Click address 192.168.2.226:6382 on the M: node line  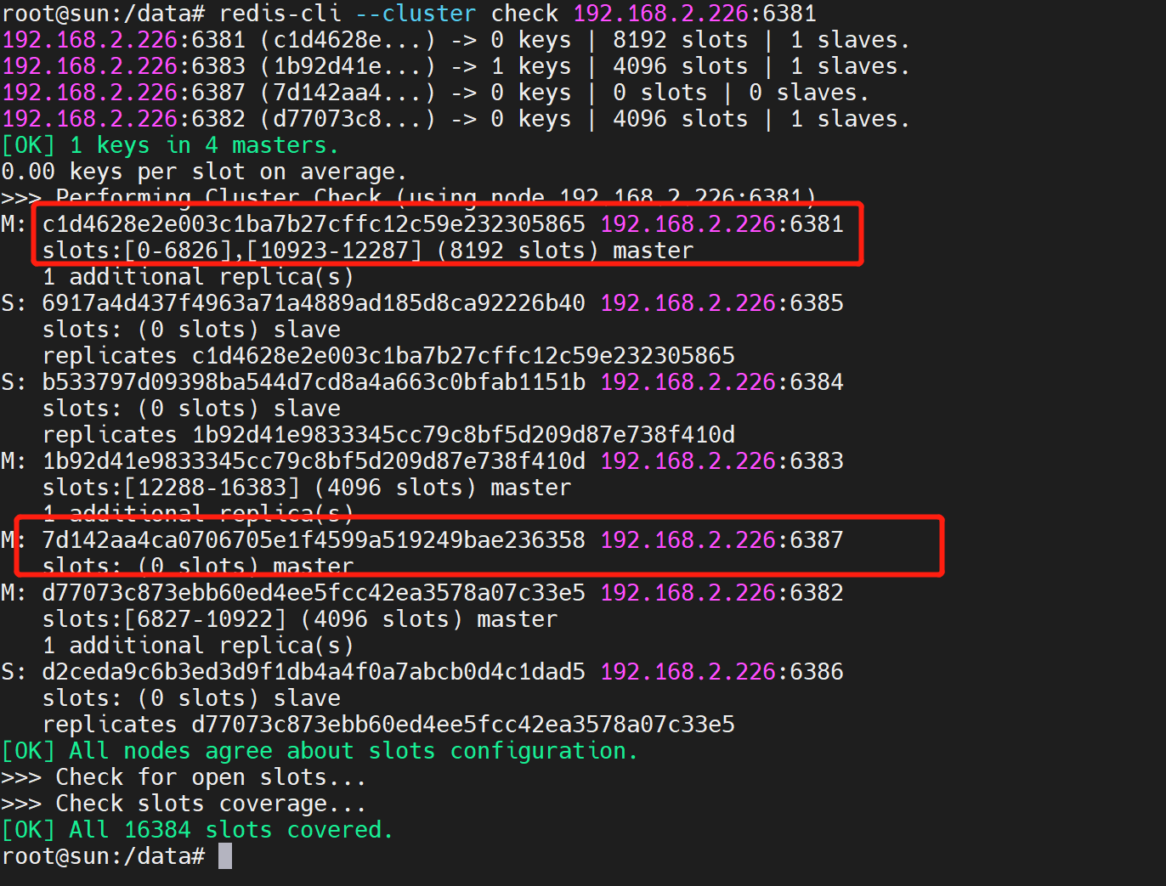coord(722,593)
